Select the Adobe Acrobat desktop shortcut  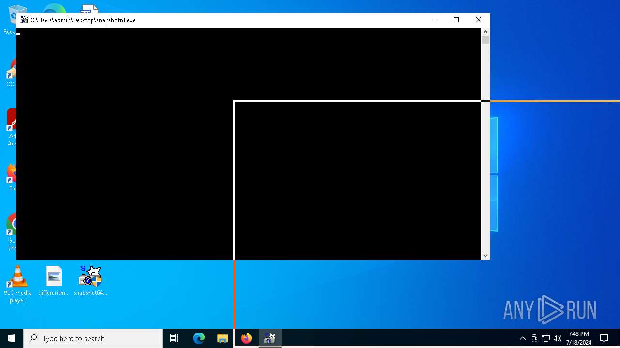11,127
